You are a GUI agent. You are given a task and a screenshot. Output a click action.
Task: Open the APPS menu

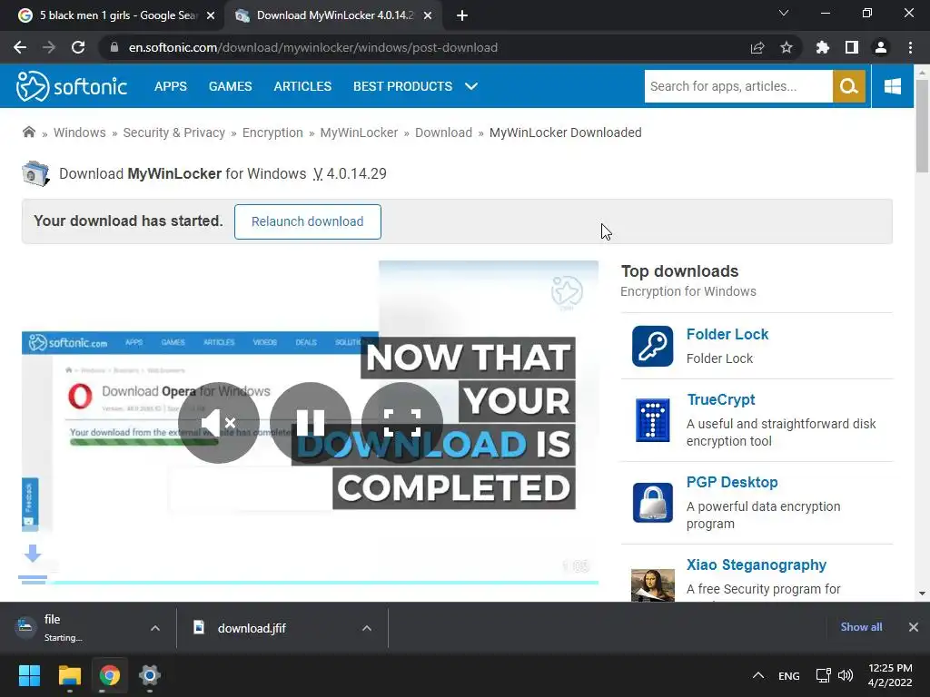(x=170, y=86)
